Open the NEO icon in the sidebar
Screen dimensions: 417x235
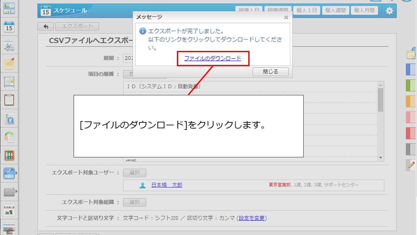pos(9,173)
